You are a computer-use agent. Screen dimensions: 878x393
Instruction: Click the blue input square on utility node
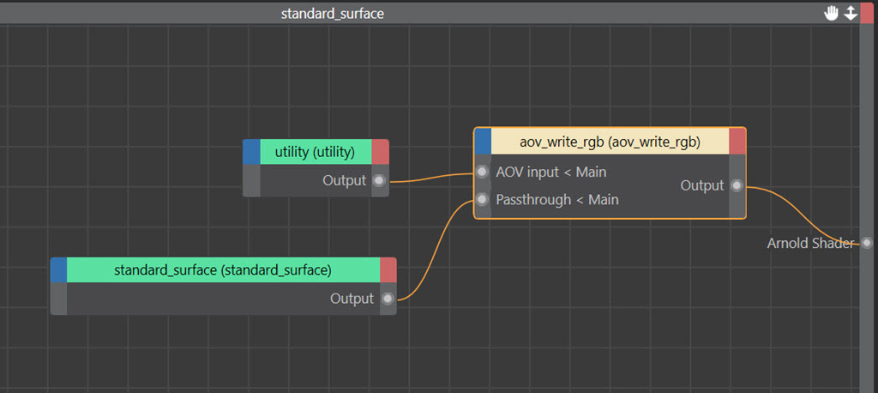coord(251,152)
